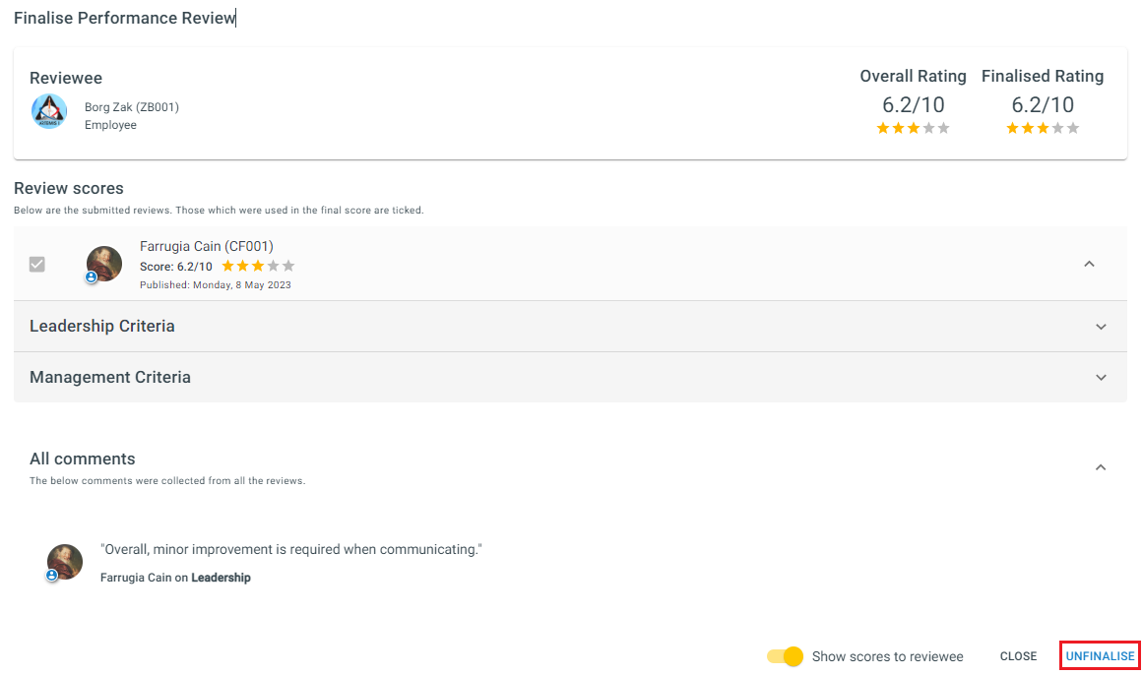Click the blue user badge on reviewer avatar
The image size is (1142, 675).
(91, 276)
